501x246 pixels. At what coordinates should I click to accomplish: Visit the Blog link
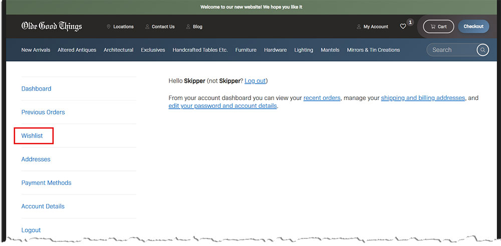pos(194,27)
